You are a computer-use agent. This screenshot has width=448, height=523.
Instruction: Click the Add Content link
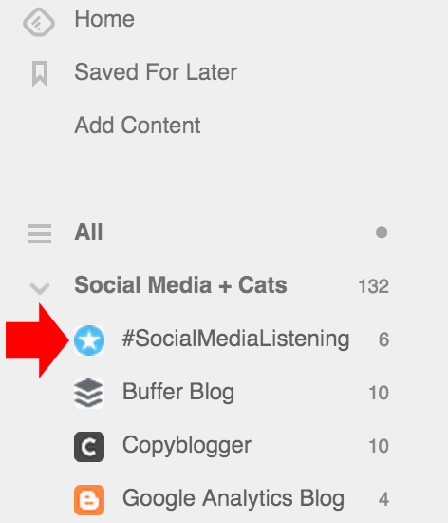tap(138, 126)
